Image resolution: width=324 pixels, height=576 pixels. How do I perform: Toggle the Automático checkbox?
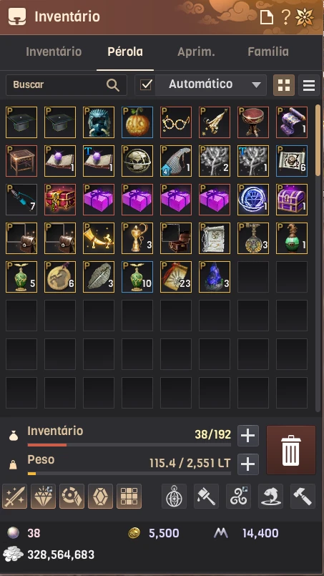(x=146, y=85)
